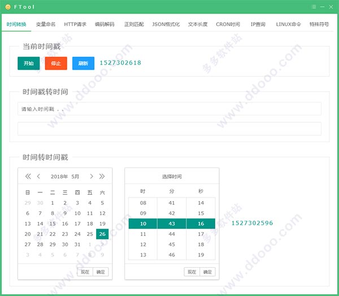Switch to 时间转换 tab
This screenshot has width=339, height=296.
[16, 24]
